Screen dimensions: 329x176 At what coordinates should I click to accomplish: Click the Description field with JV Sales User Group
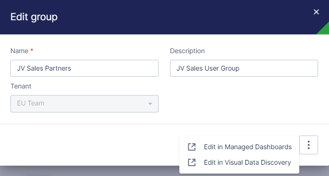tap(244, 68)
